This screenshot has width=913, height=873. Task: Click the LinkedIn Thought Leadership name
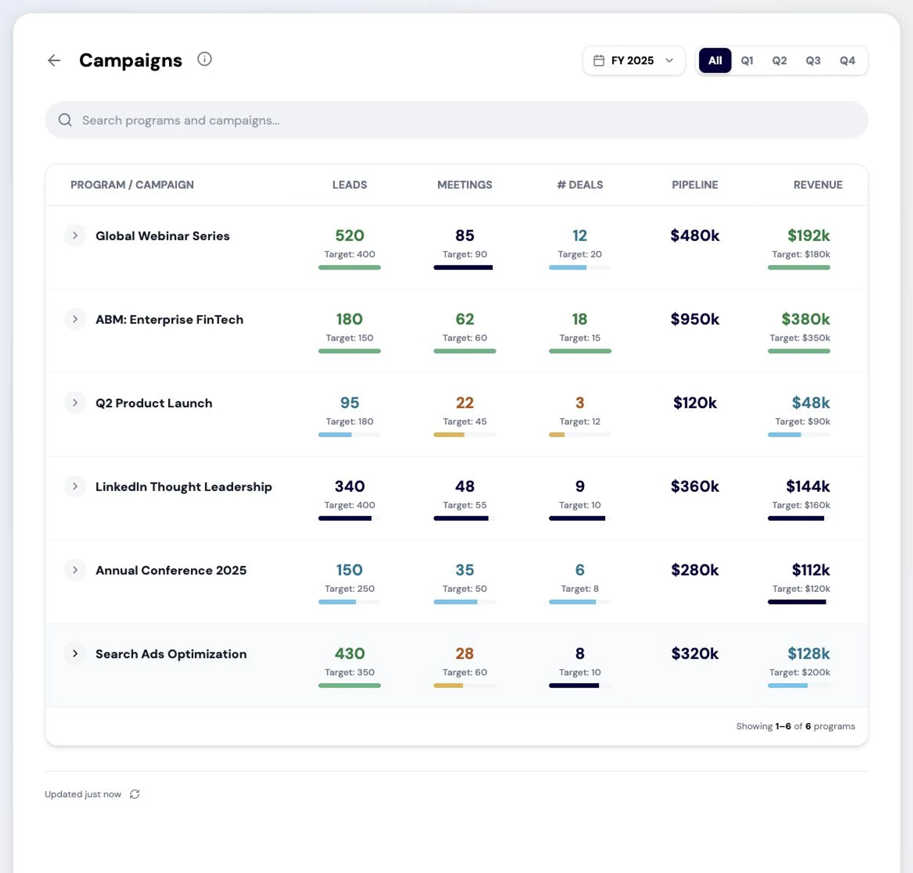pos(184,487)
